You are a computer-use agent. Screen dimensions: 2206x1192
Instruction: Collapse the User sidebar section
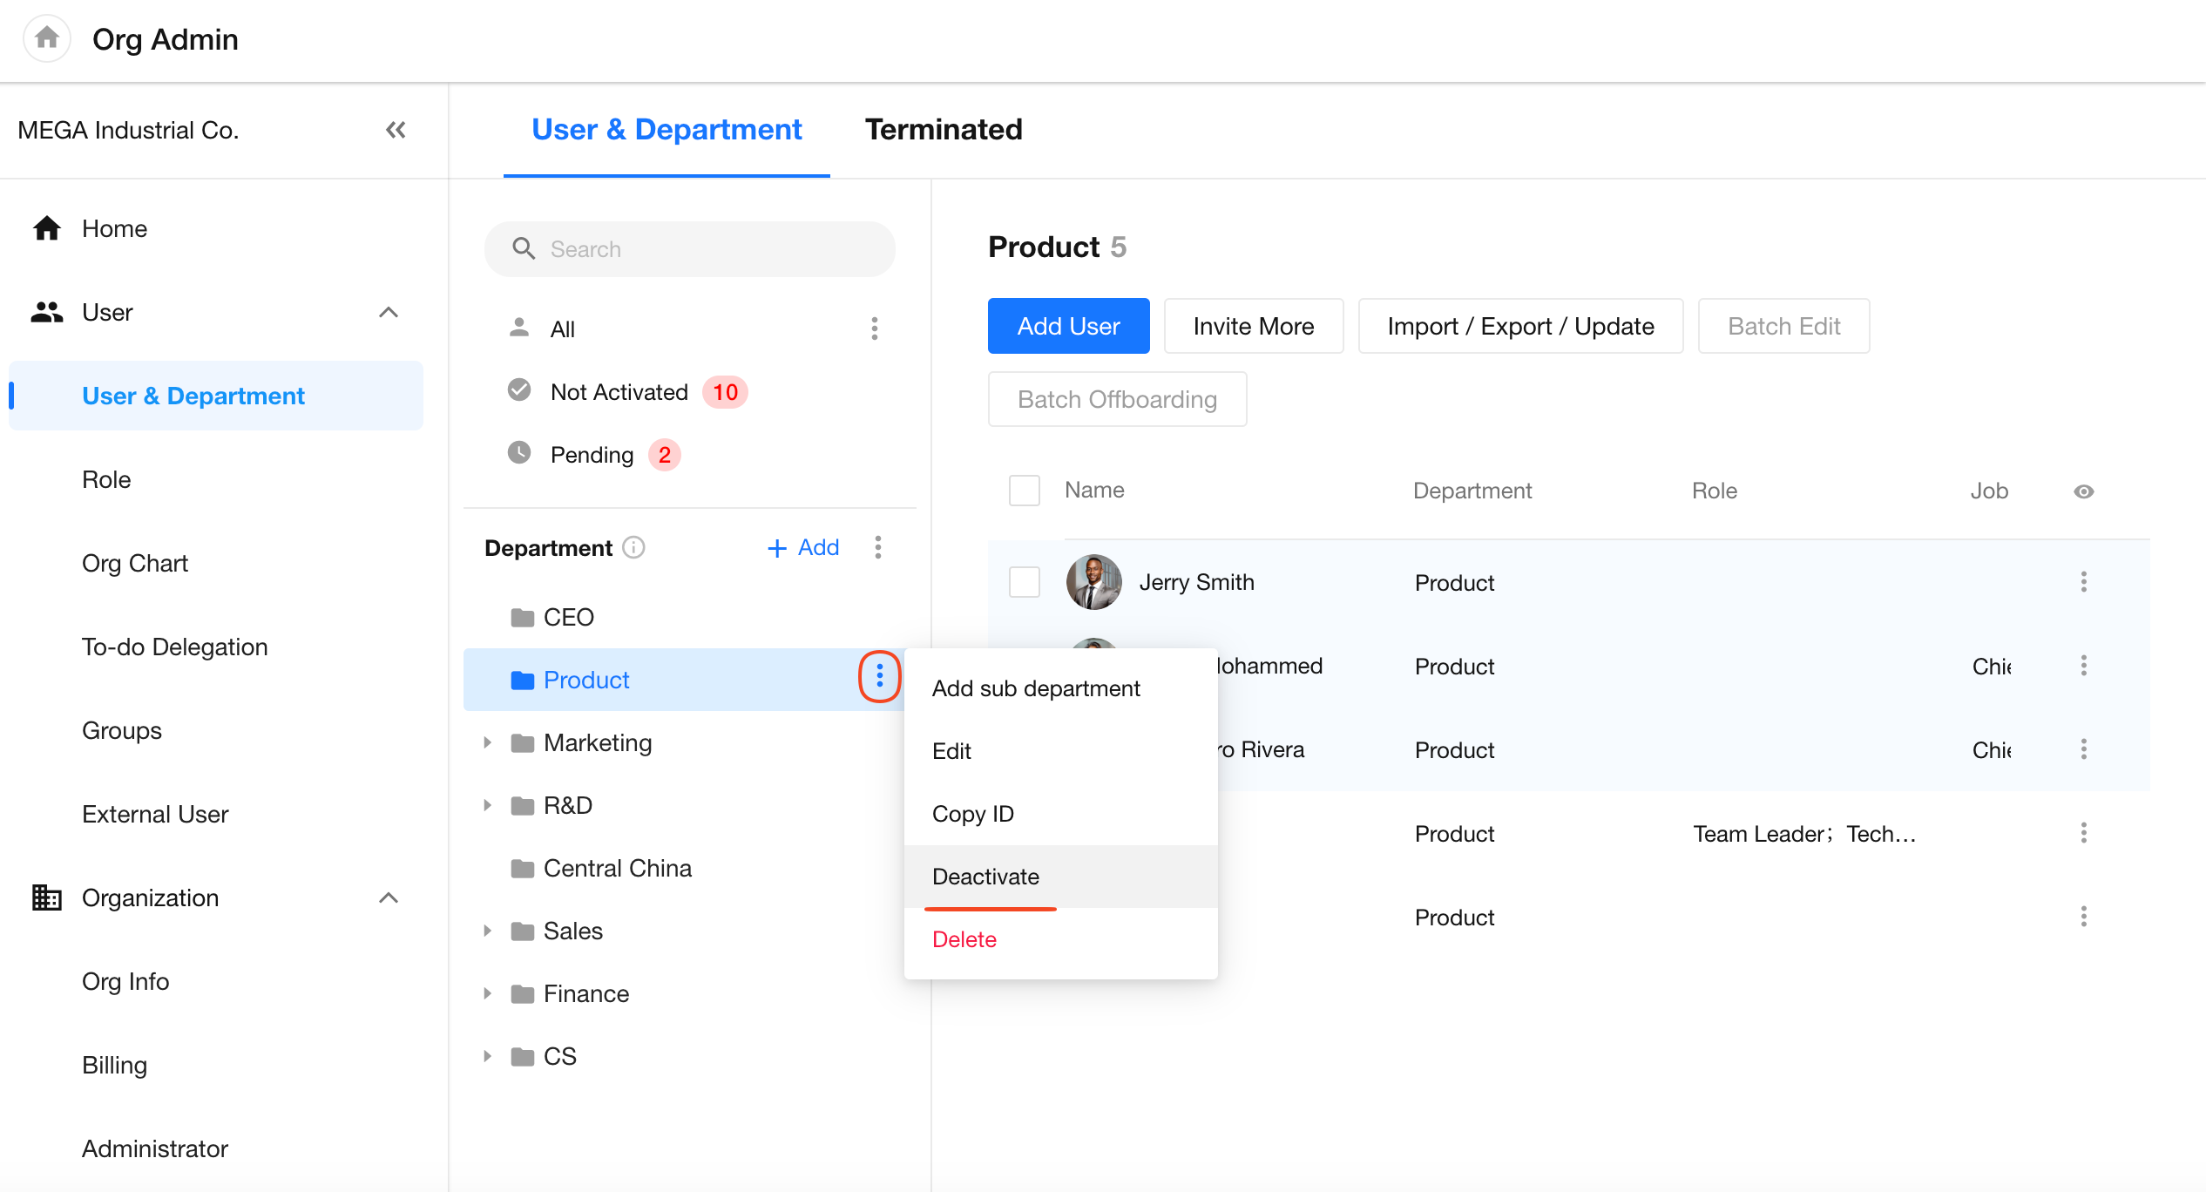(389, 312)
